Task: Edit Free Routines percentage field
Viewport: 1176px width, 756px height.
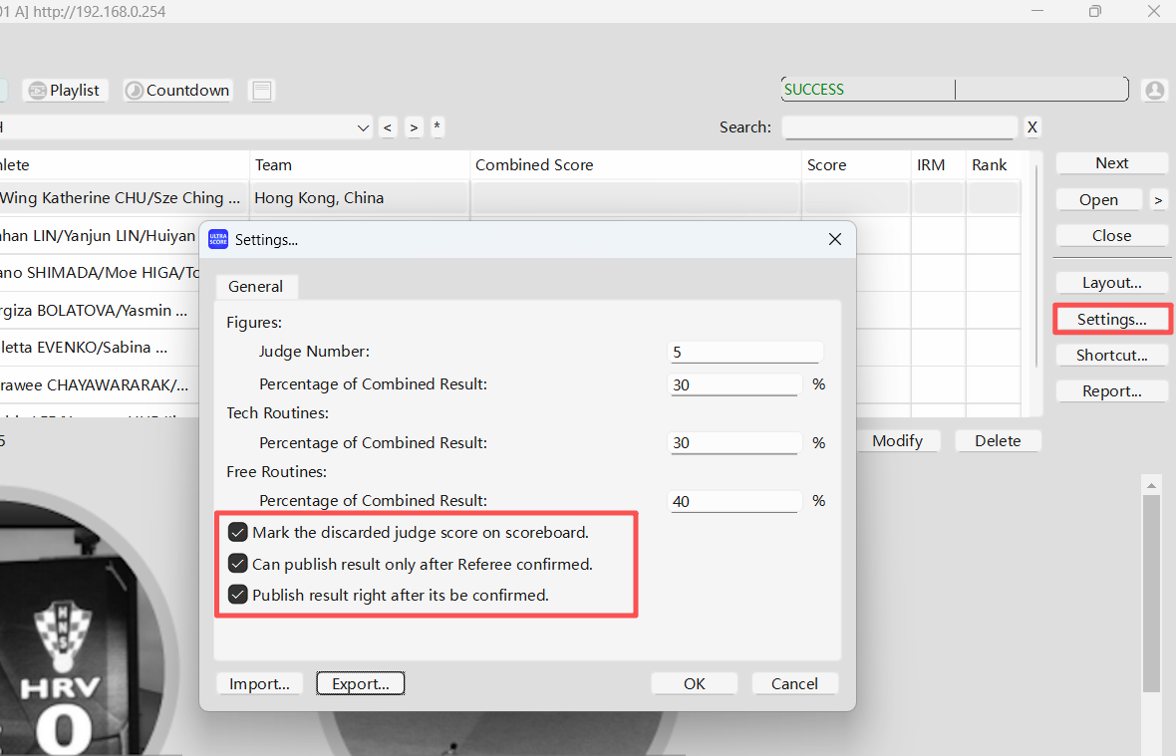Action: coord(735,501)
